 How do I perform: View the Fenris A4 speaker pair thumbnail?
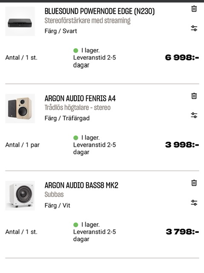pyautogui.click(x=20, y=108)
